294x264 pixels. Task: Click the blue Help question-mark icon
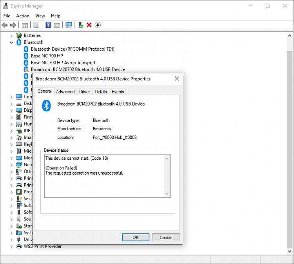click(48, 25)
